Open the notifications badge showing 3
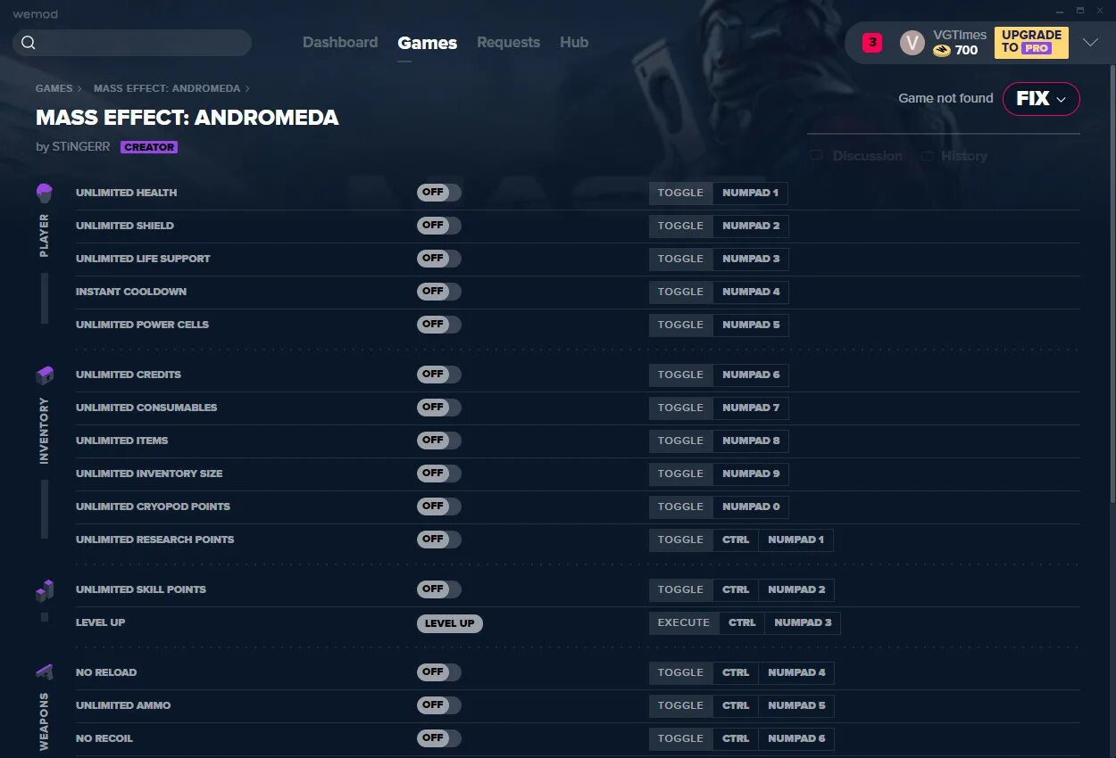Viewport: 1116px width, 758px height. coord(872,42)
